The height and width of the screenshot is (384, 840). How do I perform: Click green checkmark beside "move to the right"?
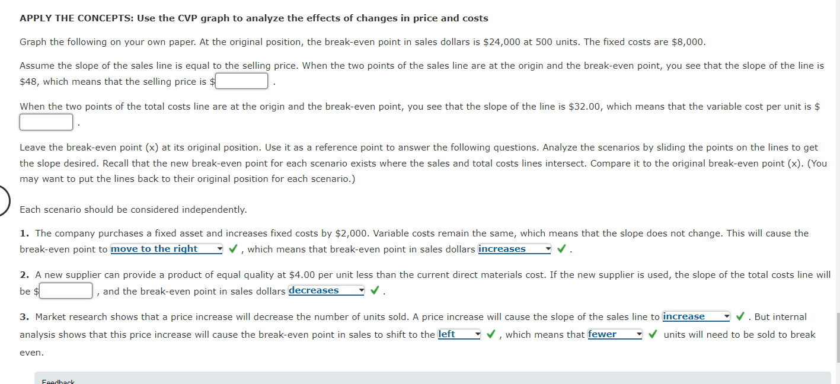[x=232, y=248]
